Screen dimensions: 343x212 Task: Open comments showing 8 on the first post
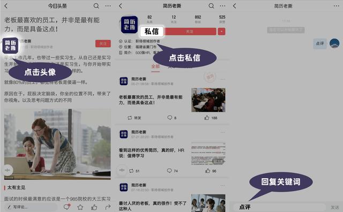coord(171,118)
